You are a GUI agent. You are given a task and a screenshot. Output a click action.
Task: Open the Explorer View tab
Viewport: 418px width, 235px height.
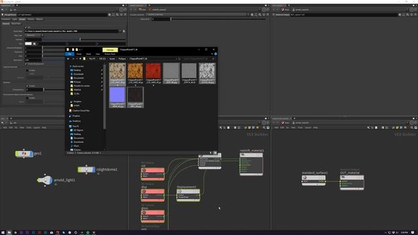(98, 54)
